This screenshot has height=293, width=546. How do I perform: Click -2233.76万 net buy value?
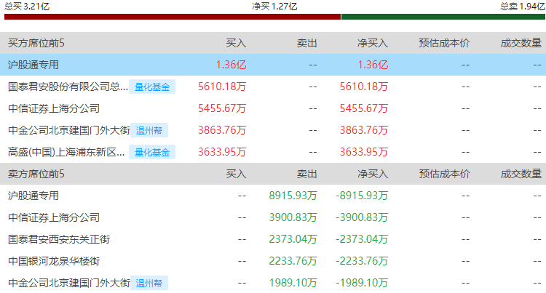pyautogui.click(x=362, y=261)
